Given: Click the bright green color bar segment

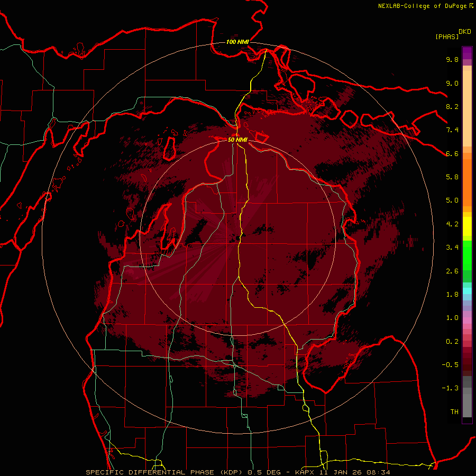Looking at the screenshot, I should point(467,255).
